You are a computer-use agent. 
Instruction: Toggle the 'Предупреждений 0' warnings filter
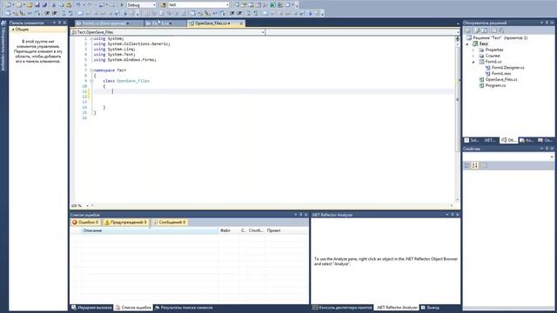125,223
